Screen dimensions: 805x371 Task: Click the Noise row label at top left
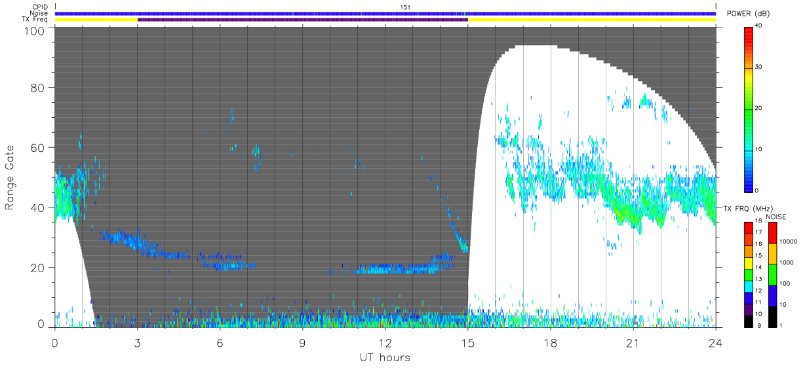pyautogui.click(x=40, y=13)
